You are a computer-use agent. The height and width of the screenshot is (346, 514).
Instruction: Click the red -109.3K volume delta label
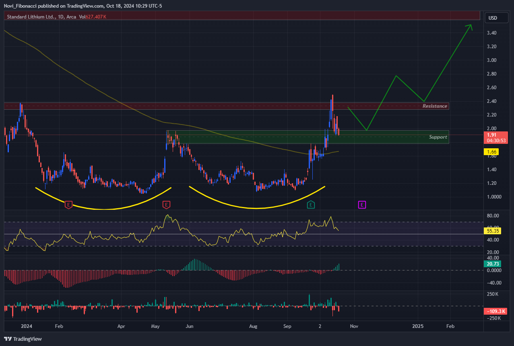[496, 311]
